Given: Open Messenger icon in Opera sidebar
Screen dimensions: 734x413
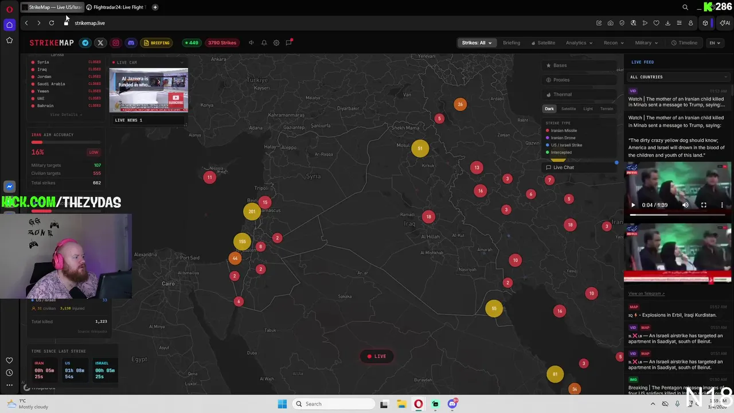Looking at the screenshot, I should 9,186.
